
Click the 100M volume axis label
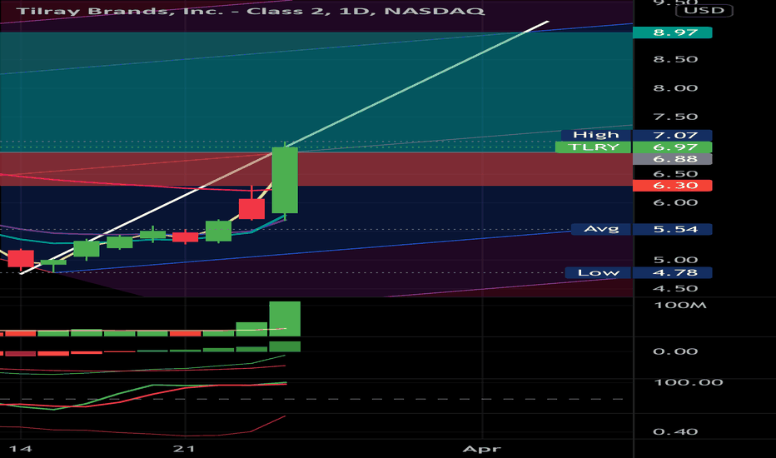click(680, 305)
